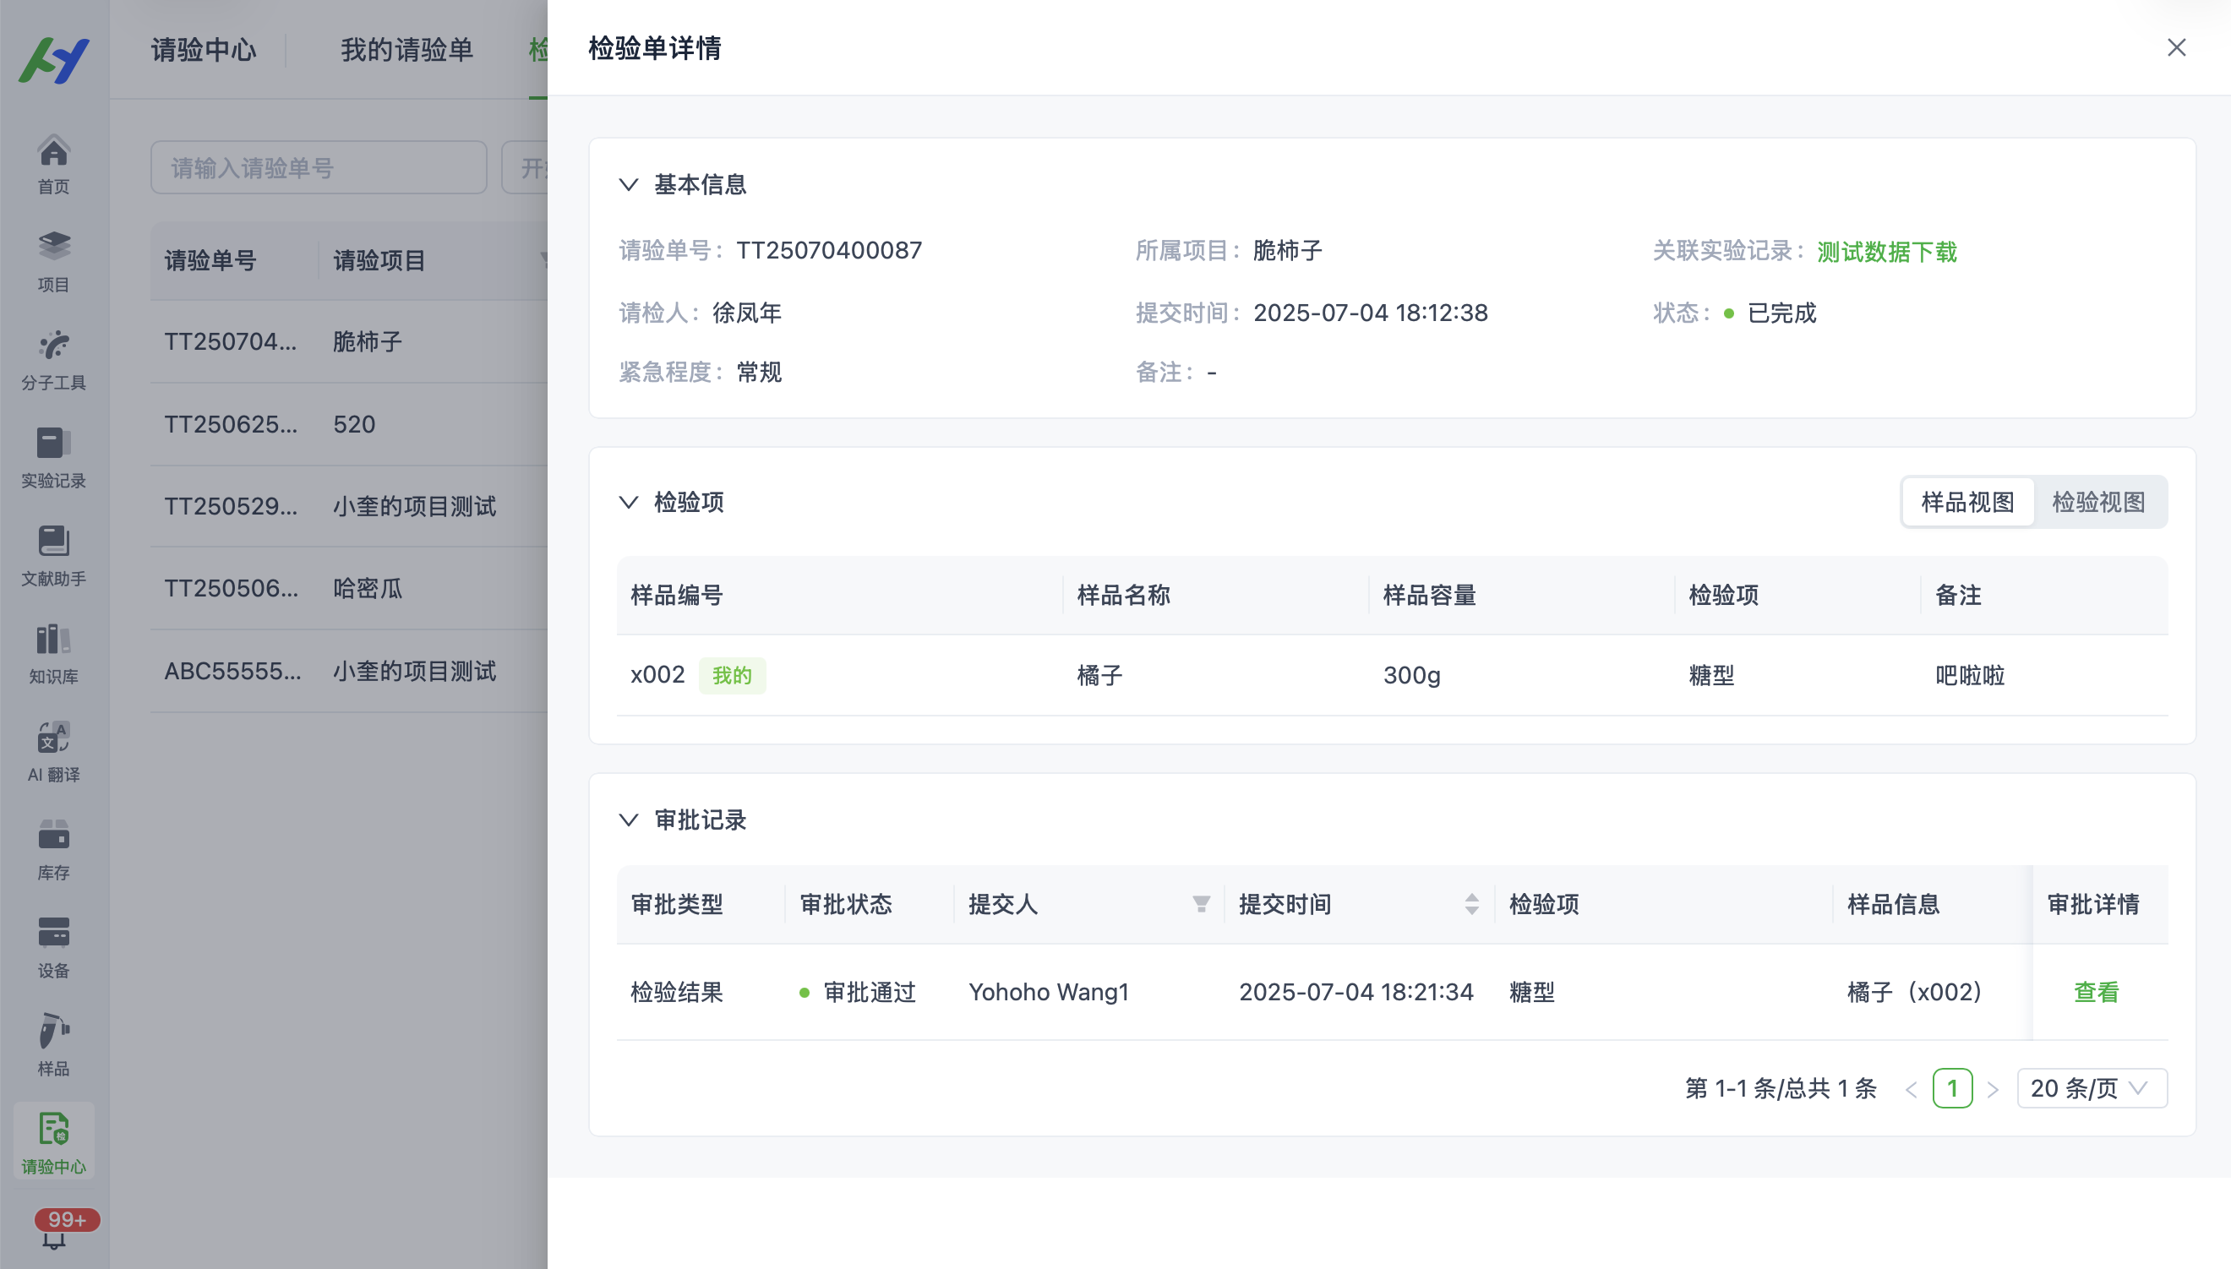Open the 我的请验单 tab
The width and height of the screenshot is (2231, 1269).
[x=406, y=50]
